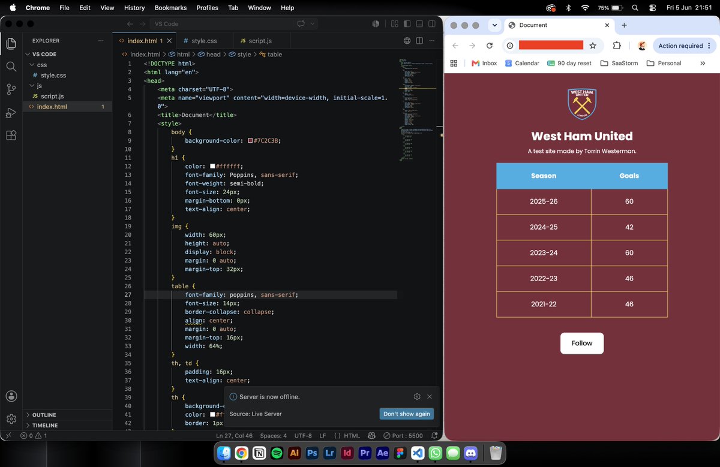Open Chrome profile avatar
The image size is (720, 467).
(641, 46)
